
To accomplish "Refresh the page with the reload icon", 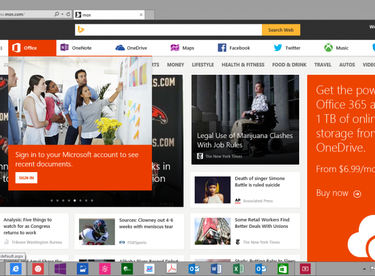I will tap(68, 14).
